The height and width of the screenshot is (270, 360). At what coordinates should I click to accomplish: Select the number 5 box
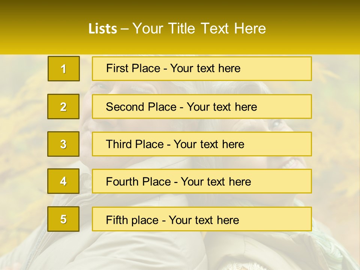63,219
